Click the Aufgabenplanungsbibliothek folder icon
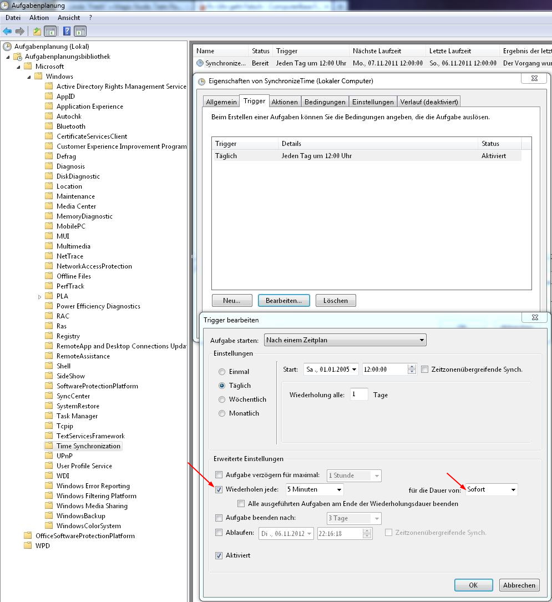Viewport: 552px width, 602px height. tap(18, 57)
